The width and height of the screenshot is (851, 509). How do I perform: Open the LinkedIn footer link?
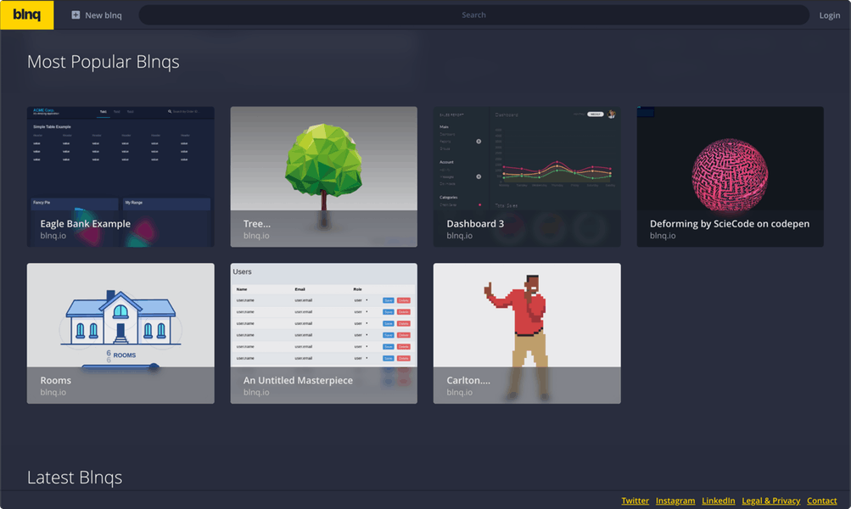pos(718,501)
